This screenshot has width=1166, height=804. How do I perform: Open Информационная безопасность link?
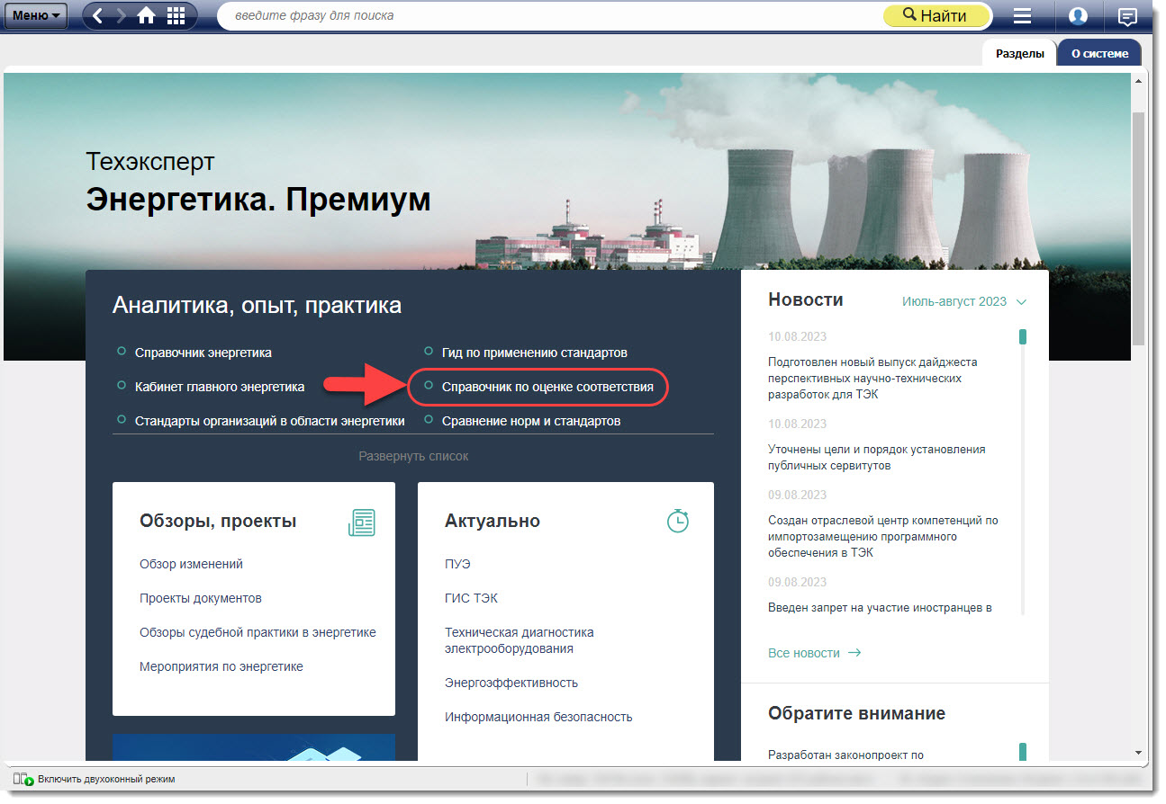coord(538,717)
